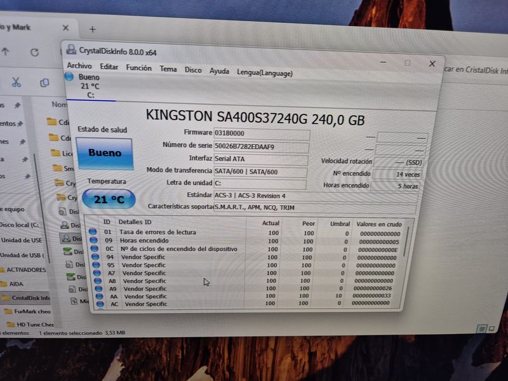This screenshot has height=381, width=508.
Task: Click raw value 000000000026 in row A9
Action: (373, 288)
